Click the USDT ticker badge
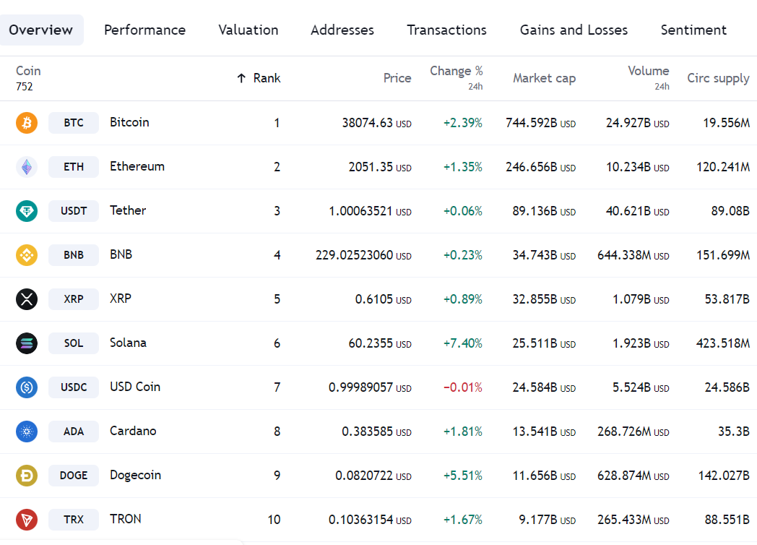The height and width of the screenshot is (545, 757). [74, 211]
